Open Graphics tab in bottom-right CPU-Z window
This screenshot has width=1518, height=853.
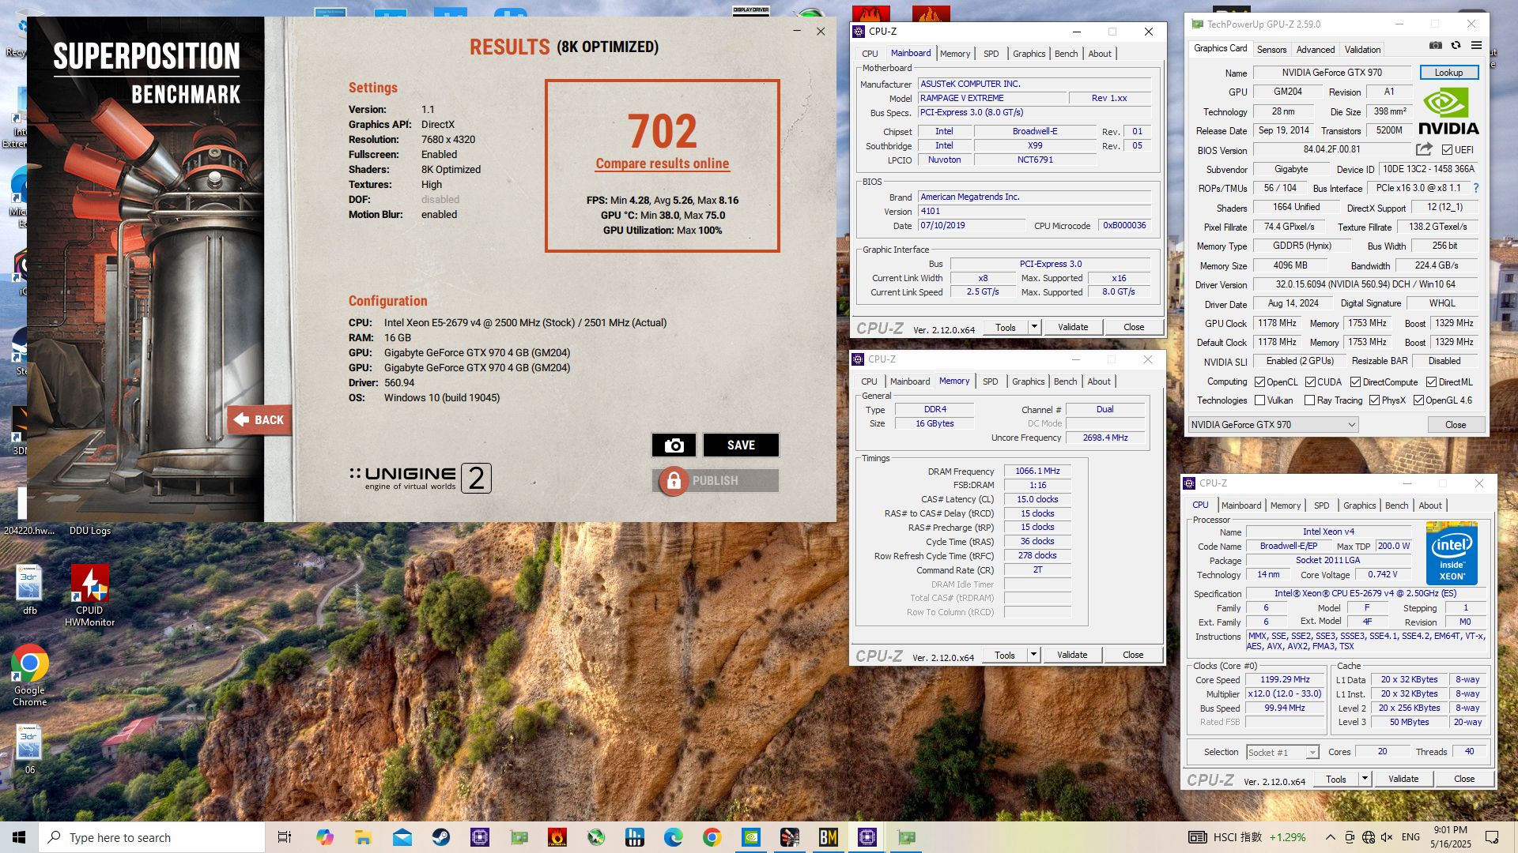[1359, 505]
